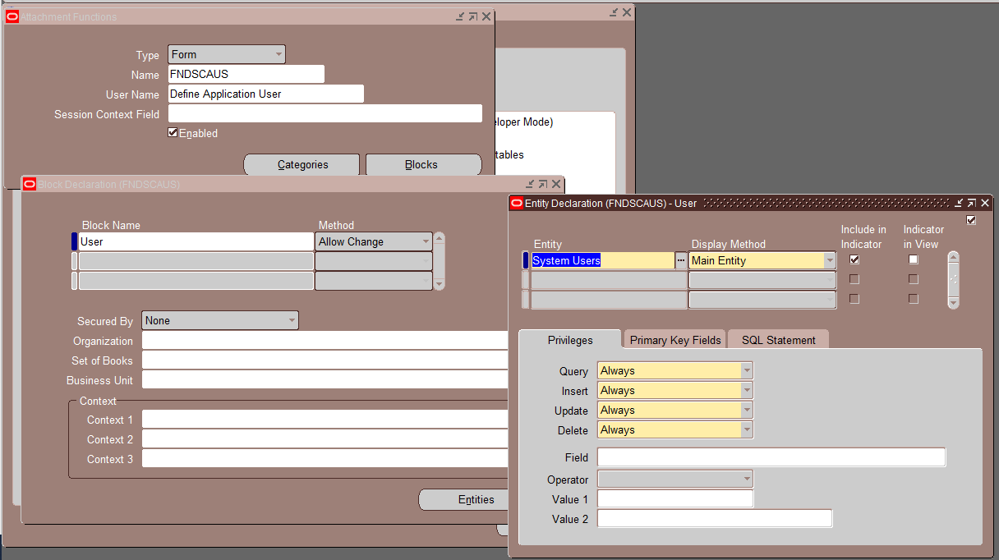Click into the Context 1 field
Image resolution: width=999 pixels, height=560 pixels.
tap(325, 419)
